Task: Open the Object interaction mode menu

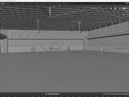Action: tap(2, 8)
